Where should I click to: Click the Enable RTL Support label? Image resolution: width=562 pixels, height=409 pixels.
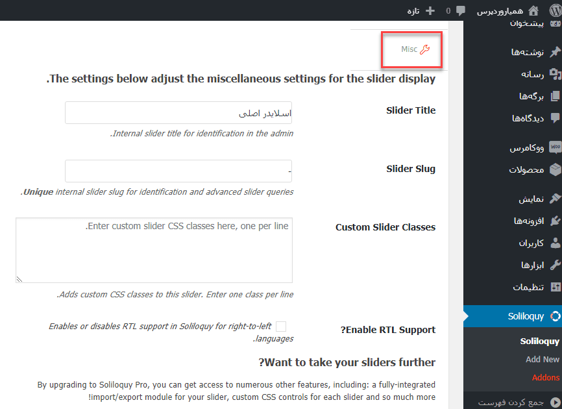(388, 330)
